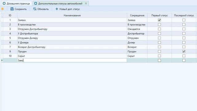Viewport: 197px width, 111px height.
Task: Select the Скрыт name cell
Action: (x=72, y=56)
